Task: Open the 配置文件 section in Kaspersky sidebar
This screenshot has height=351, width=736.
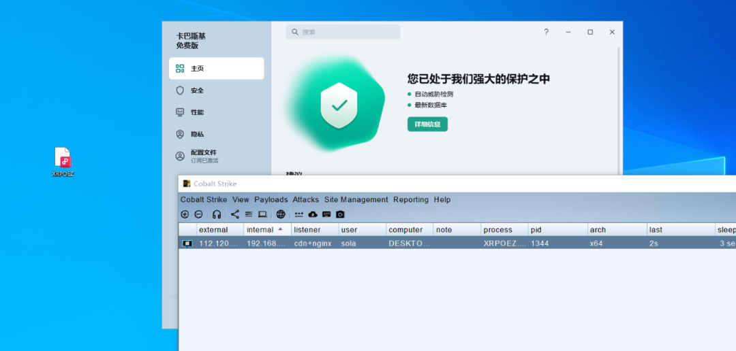Action: (217, 156)
